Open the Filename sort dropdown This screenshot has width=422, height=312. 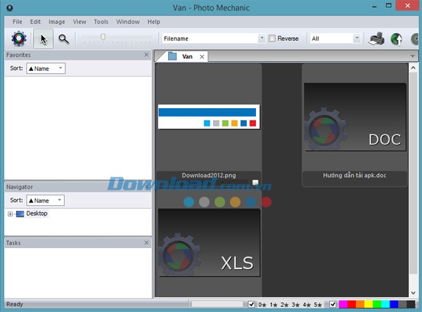[262, 39]
